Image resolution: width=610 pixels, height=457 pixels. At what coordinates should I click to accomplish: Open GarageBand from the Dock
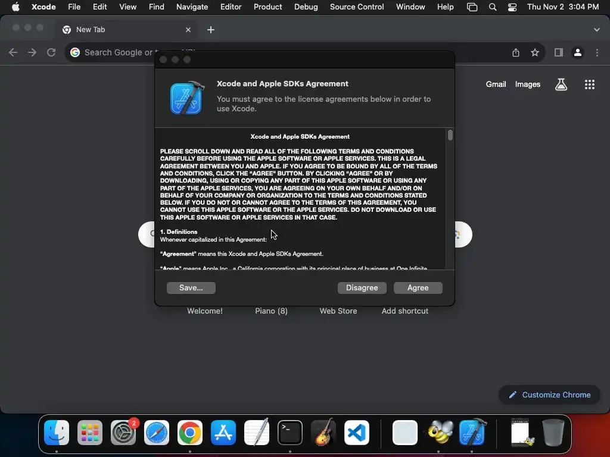[x=323, y=433]
